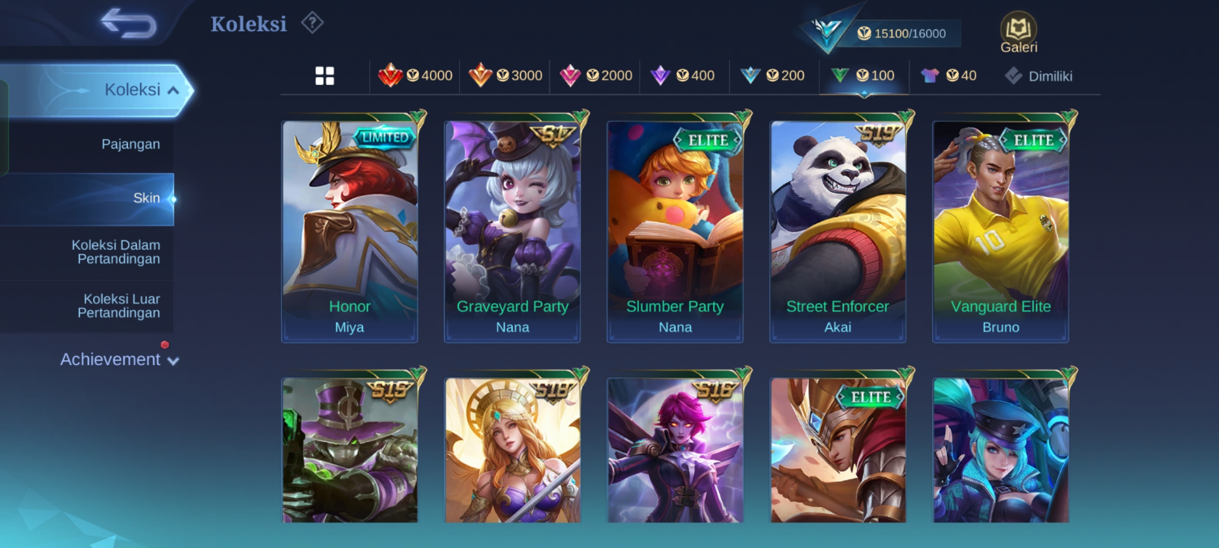This screenshot has width=1219, height=548.
Task: Tap the back arrow icon
Action: coord(129,23)
